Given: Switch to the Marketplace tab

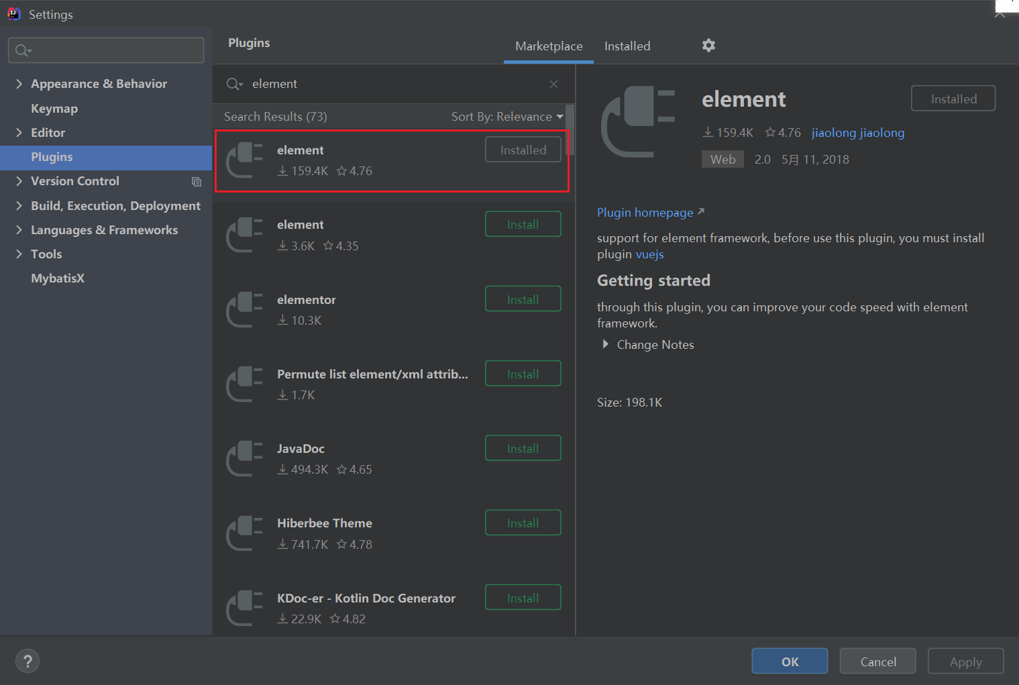Looking at the screenshot, I should tap(549, 46).
